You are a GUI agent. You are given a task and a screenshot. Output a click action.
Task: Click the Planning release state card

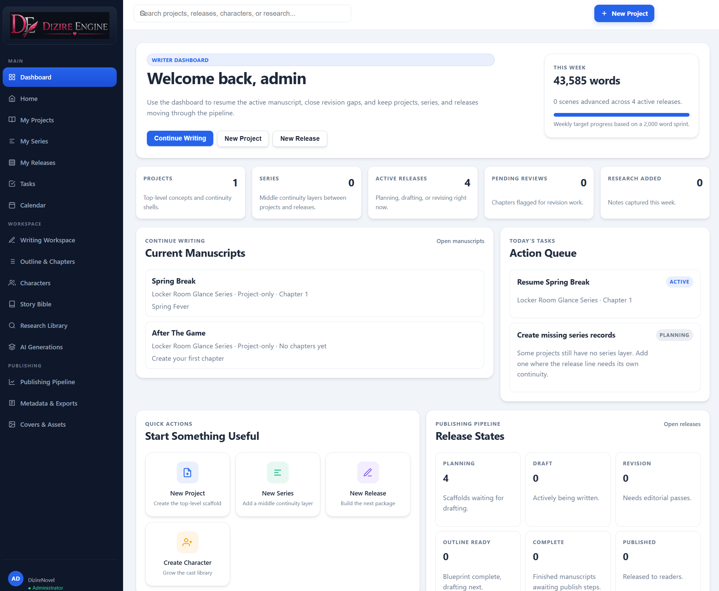(478, 489)
